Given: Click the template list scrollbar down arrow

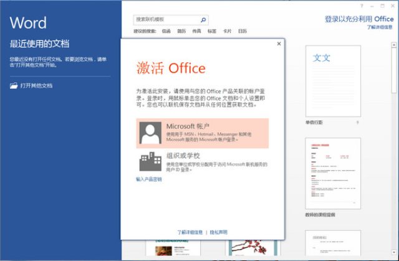Looking at the screenshot, I should click(394, 252).
